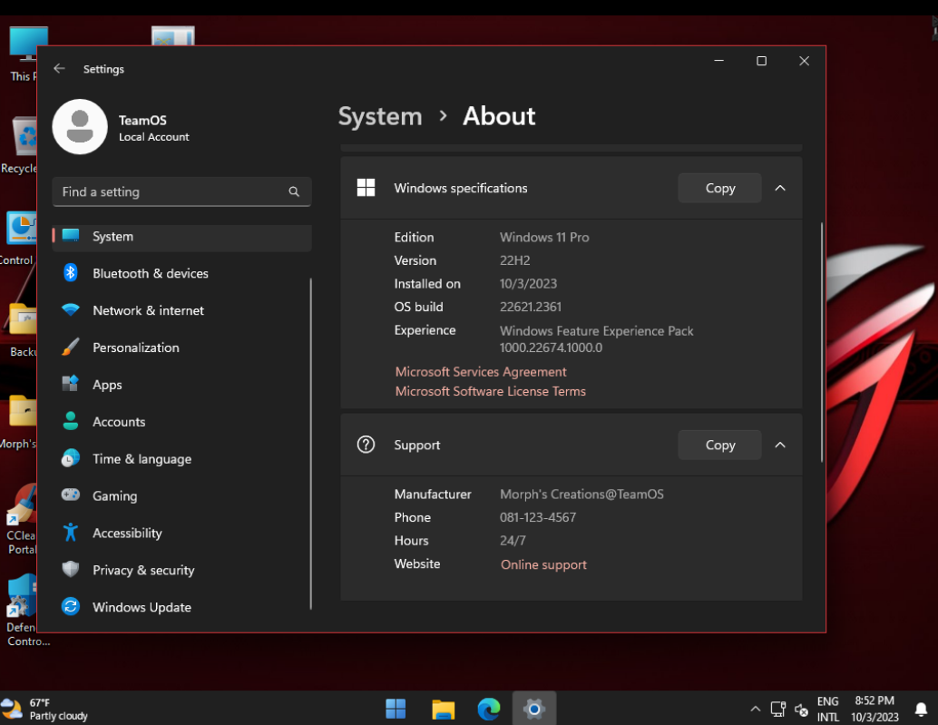
Task: Click the Gaming controller icon
Action: coord(71,495)
